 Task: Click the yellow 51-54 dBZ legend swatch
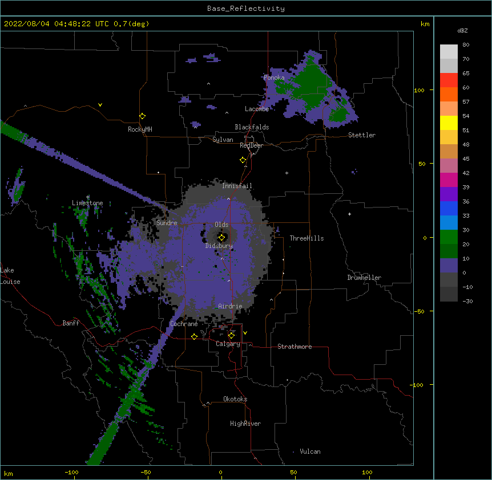point(449,123)
